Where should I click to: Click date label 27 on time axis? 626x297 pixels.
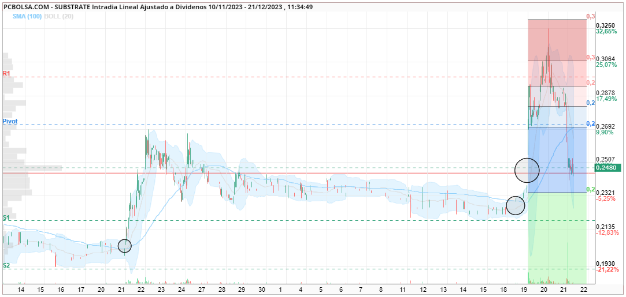[x=202, y=290]
